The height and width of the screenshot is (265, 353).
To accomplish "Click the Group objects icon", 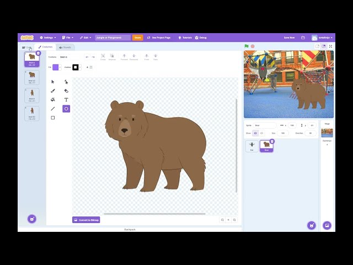I will point(103,57).
